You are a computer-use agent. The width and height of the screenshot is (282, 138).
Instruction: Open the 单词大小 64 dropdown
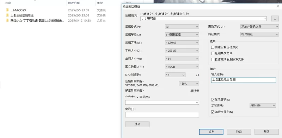182,59
